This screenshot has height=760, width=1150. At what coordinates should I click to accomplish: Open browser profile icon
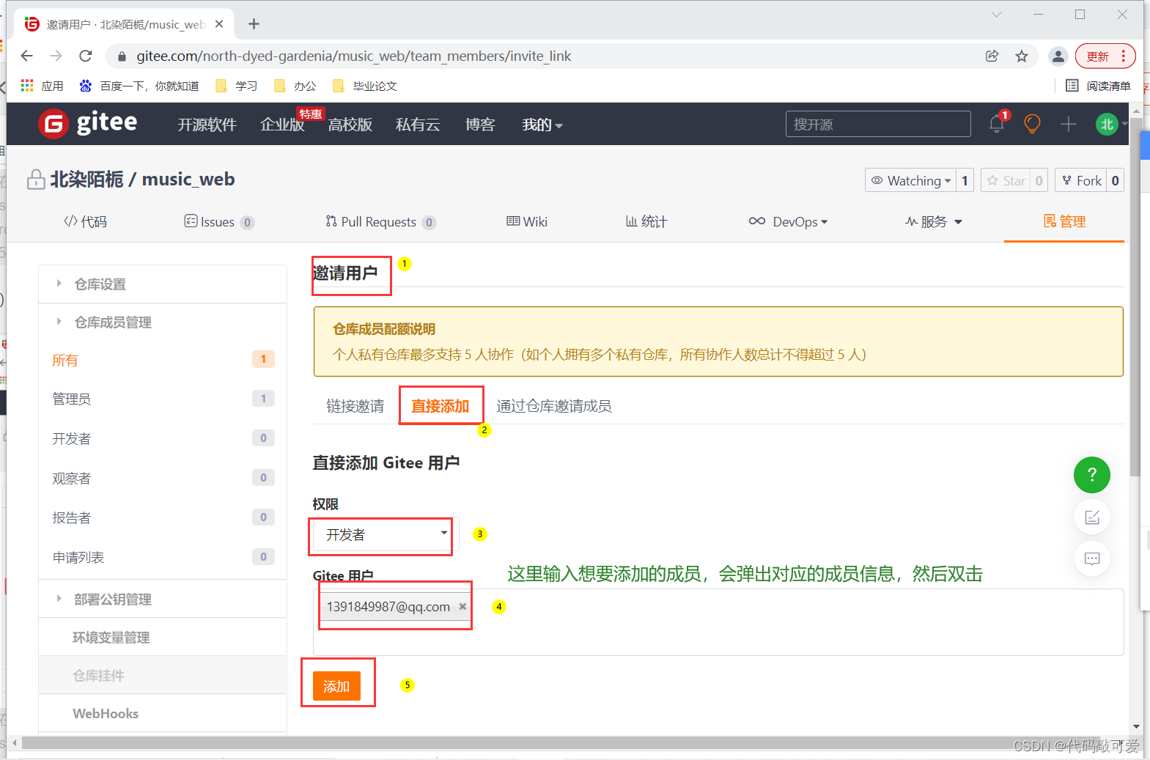[x=1058, y=56]
